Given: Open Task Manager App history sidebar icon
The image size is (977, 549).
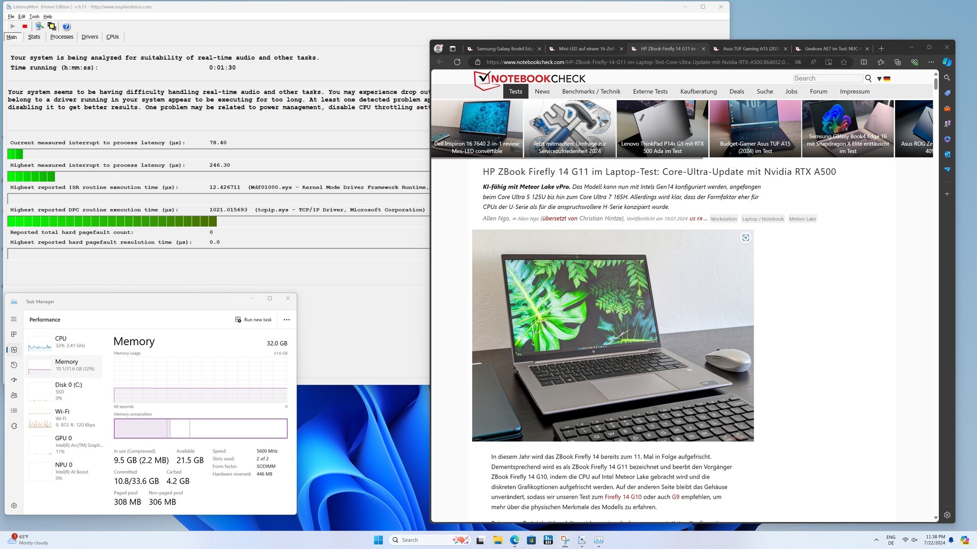Looking at the screenshot, I should [x=14, y=365].
